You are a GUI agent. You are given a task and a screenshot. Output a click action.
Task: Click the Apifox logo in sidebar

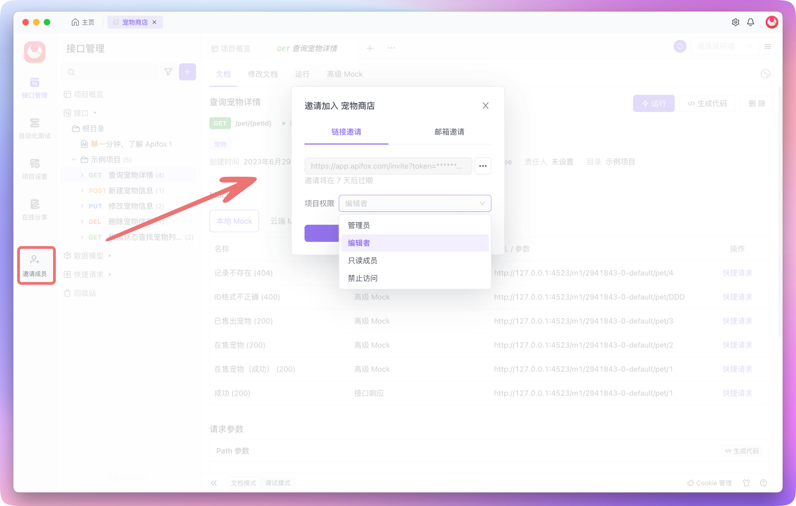coord(35,52)
